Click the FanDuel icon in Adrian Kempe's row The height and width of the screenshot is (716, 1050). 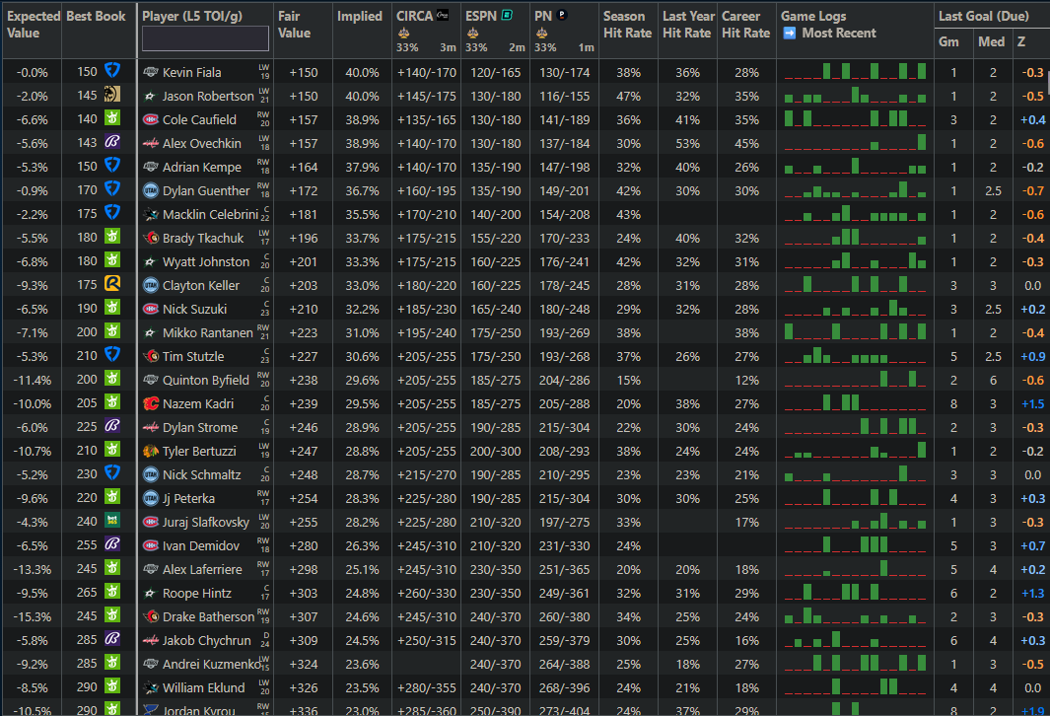pyautogui.click(x=111, y=166)
